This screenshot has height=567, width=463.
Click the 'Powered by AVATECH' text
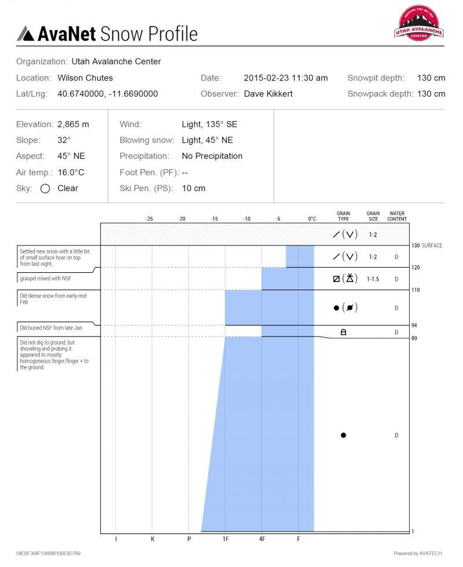pos(417,554)
